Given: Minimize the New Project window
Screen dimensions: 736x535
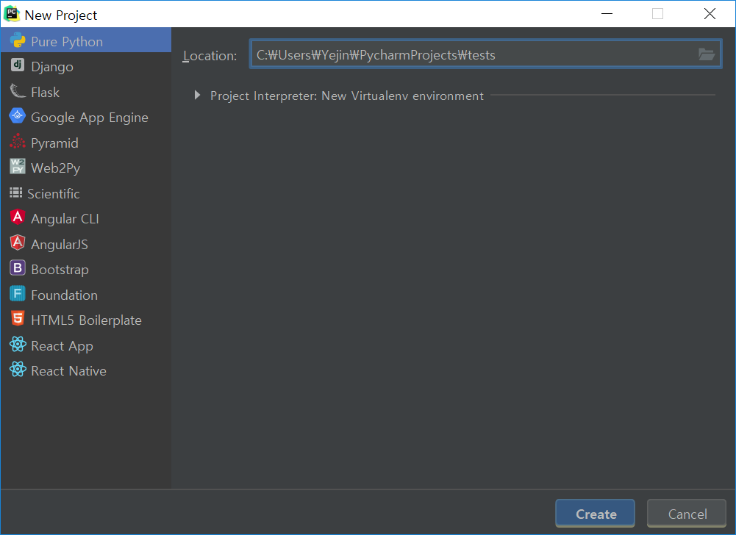Looking at the screenshot, I should pos(607,14).
